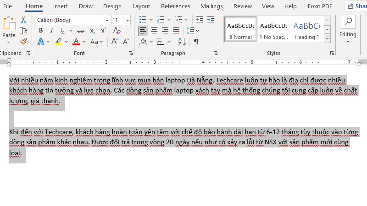
Task: Open the Paragraph dialog launcher
Action: [x=215, y=53]
